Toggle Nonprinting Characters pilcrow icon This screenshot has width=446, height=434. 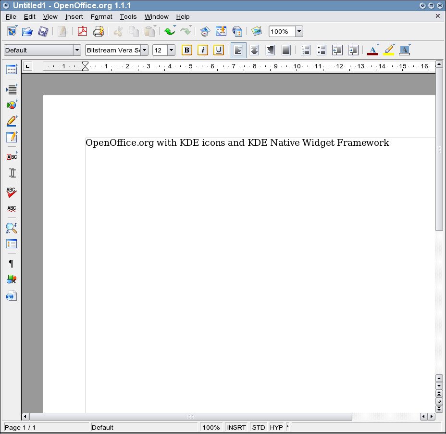(x=12, y=263)
